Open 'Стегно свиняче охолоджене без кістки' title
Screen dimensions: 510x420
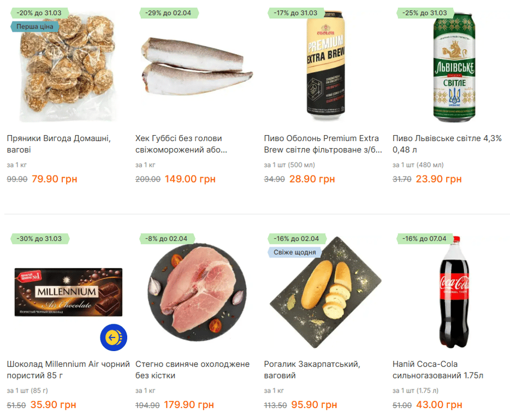point(193,370)
